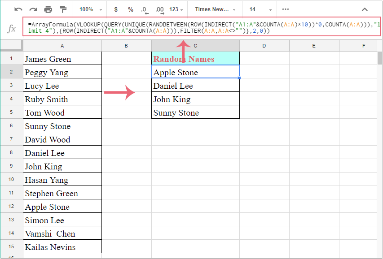Open the zoom level dropdown
The height and width of the screenshot is (259, 383).
click(x=89, y=9)
